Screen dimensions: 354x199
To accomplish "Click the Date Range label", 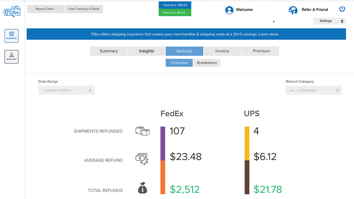I will pos(48,82).
